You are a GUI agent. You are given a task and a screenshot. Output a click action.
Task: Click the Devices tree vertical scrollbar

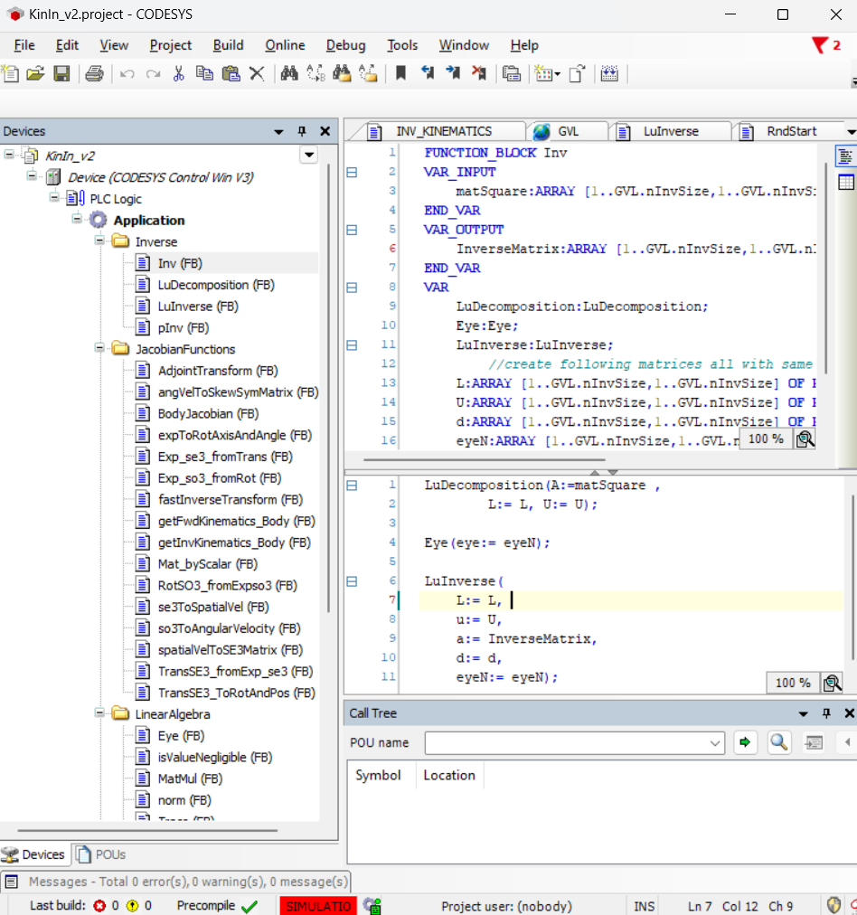pos(328,388)
